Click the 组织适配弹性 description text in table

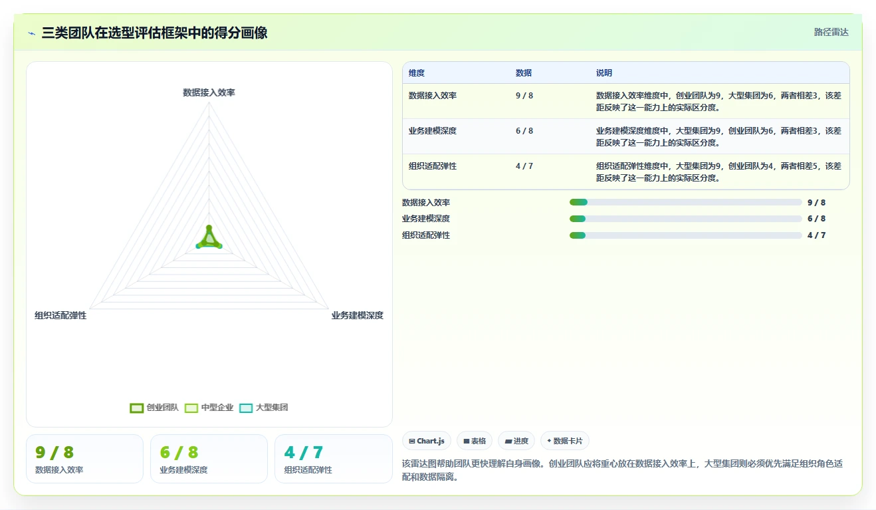[718, 172]
